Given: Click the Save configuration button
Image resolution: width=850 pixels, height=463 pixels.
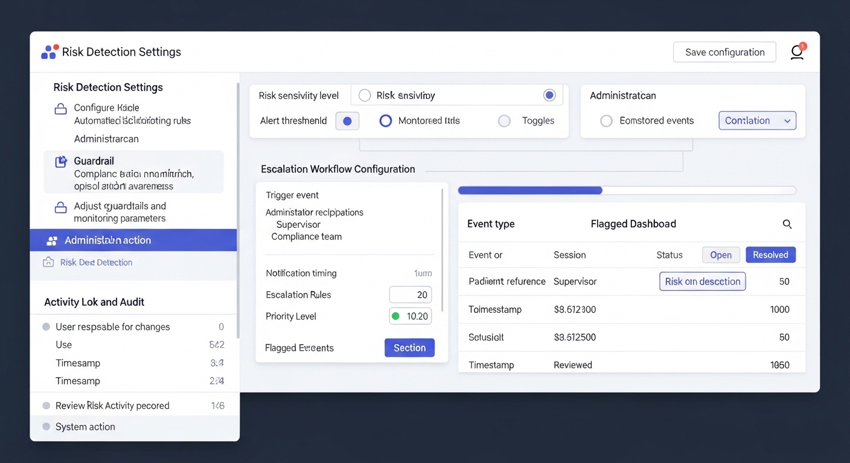Looking at the screenshot, I should [724, 52].
